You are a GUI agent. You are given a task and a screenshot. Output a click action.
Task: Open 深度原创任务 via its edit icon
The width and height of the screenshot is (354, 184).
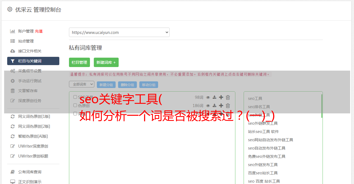point(13,101)
